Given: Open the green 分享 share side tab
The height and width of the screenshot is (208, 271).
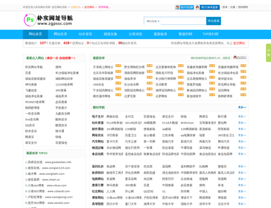Looking at the screenshot, I should tap(268, 53).
